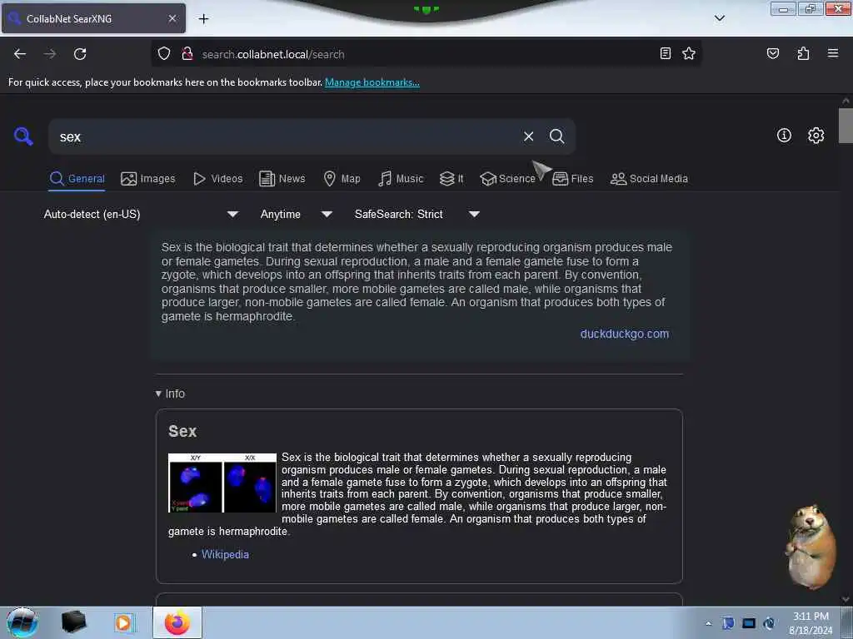Click the tray shield icon

pyautogui.click(x=728, y=623)
